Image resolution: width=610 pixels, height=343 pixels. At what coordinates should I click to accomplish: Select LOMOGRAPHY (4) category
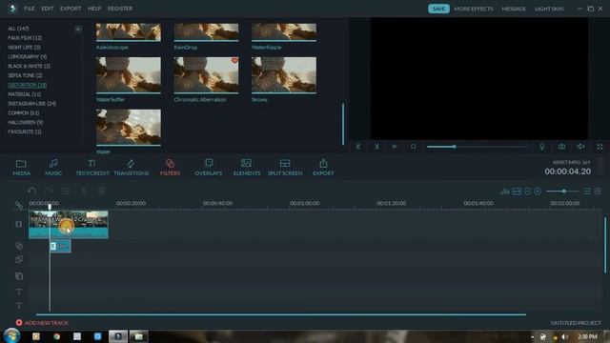(28, 56)
